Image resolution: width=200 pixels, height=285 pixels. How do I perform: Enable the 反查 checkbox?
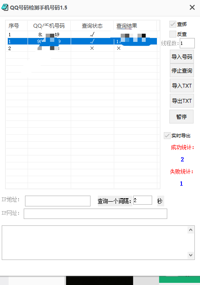tap(172, 34)
